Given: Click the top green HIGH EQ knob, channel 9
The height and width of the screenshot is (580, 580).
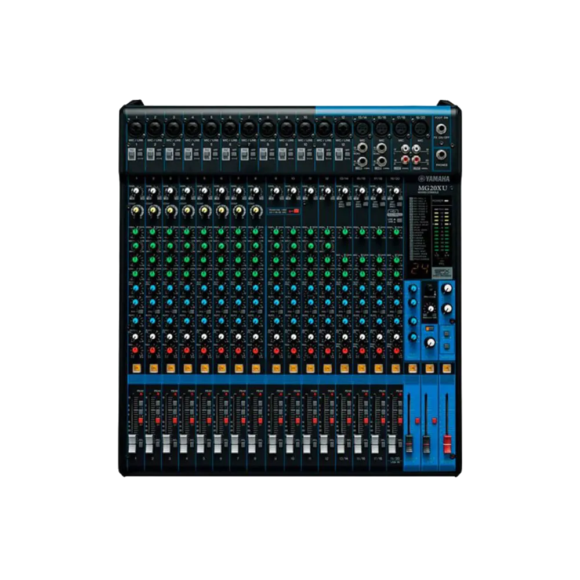Looking at the screenshot, I should pyautogui.click(x=276, y=231).
